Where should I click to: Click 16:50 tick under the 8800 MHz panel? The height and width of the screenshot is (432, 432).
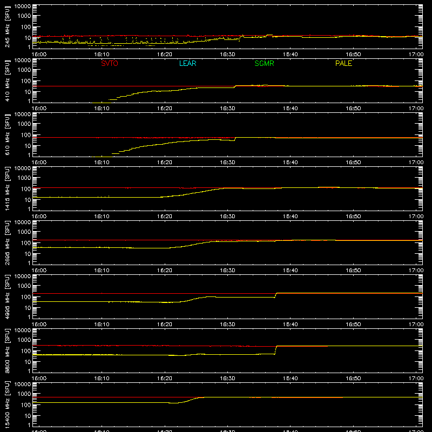353,379
